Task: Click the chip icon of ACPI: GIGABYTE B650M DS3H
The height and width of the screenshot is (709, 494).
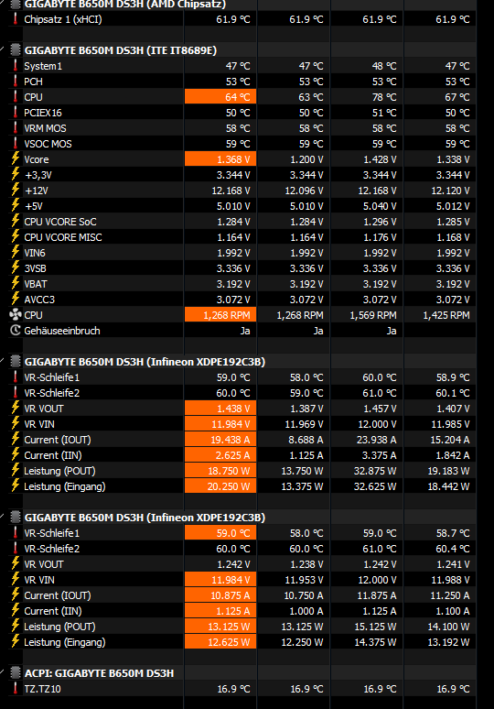Action: (16, 673)
